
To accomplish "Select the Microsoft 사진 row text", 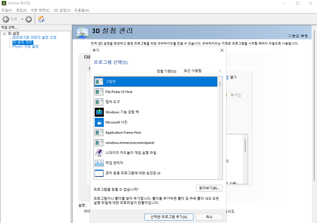I will 117,122.
